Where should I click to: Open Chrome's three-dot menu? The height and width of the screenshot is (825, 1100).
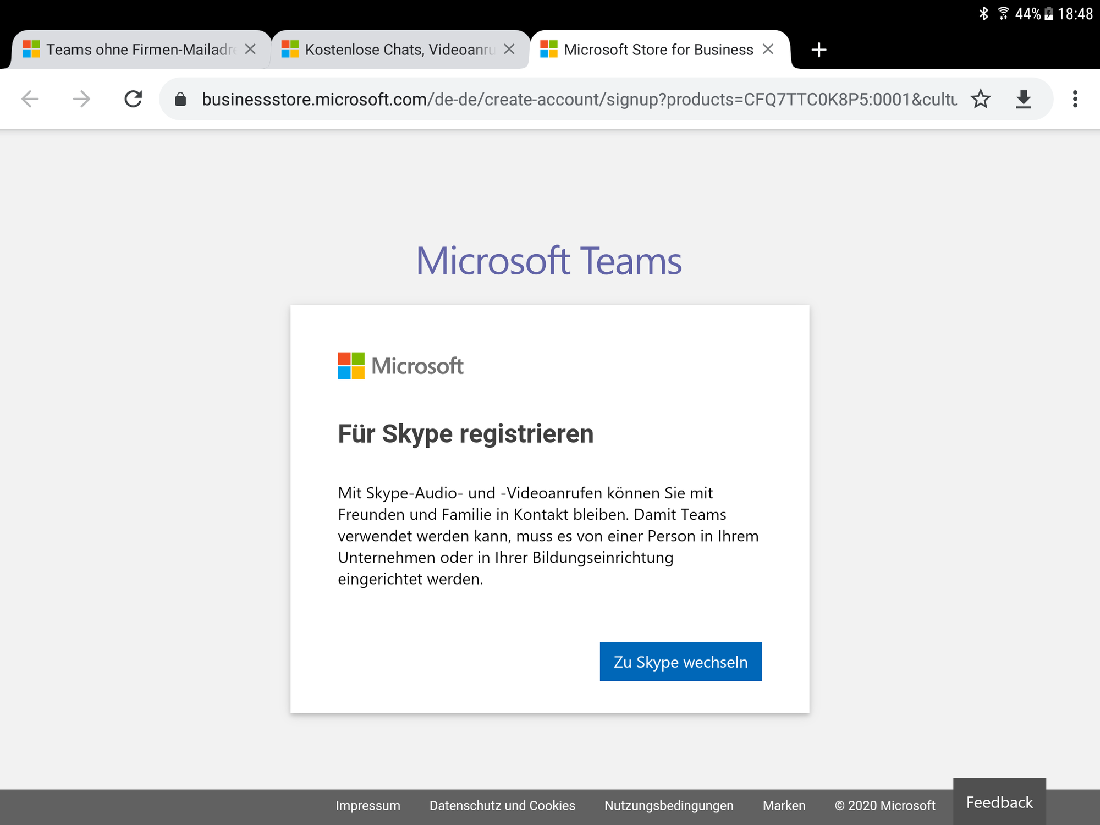point(1075,99)
